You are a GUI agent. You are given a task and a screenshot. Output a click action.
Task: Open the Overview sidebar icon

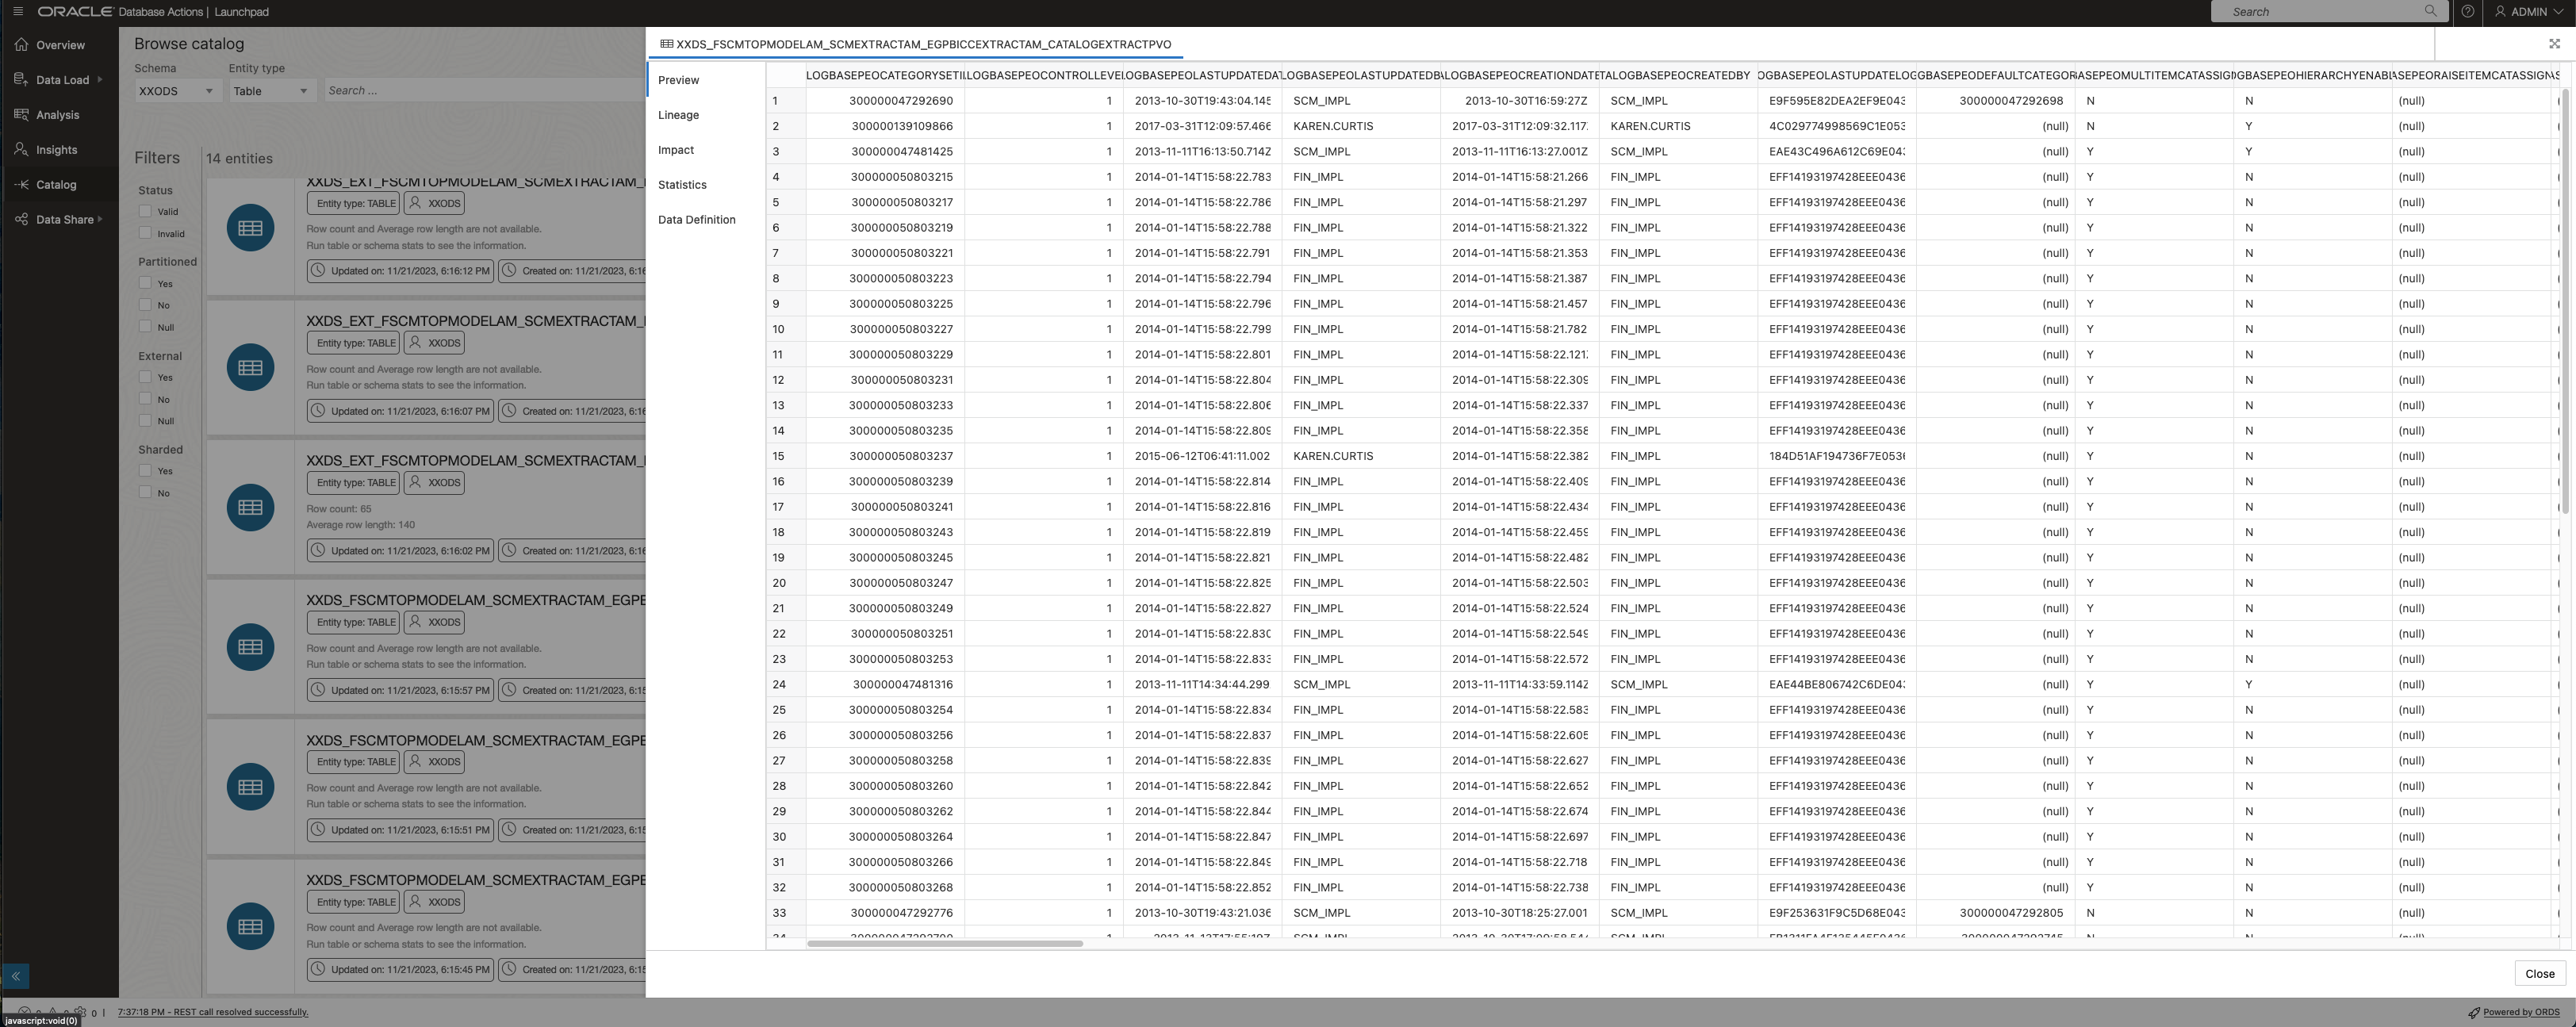(20, 44)
